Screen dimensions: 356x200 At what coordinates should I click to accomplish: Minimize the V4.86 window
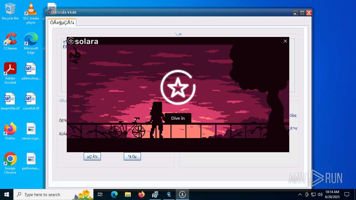pyautogui.click(x=295, y=13)
